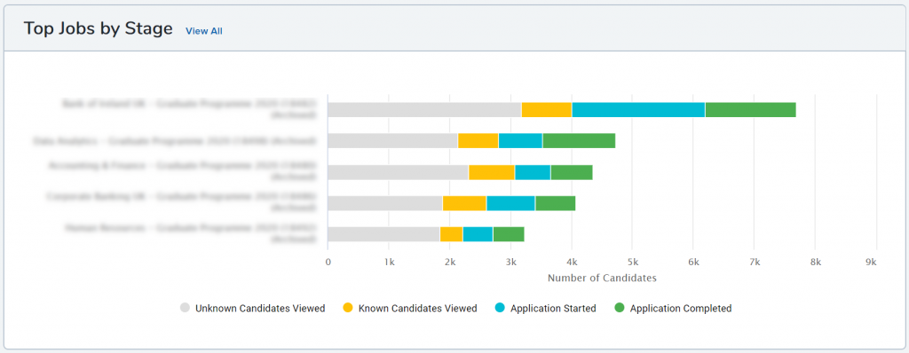The height and width of the screenshot is (353, 909).
Task: Click the bottom bar's green completed segment
Action: pos(509,234)
